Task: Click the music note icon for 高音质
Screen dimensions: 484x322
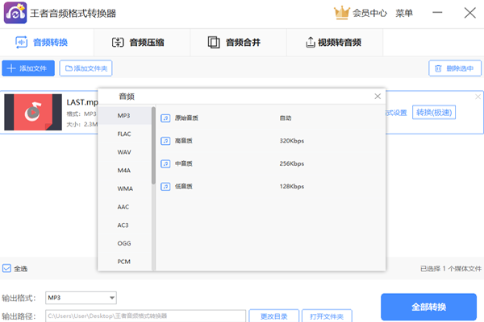Action: click(165, 141)
